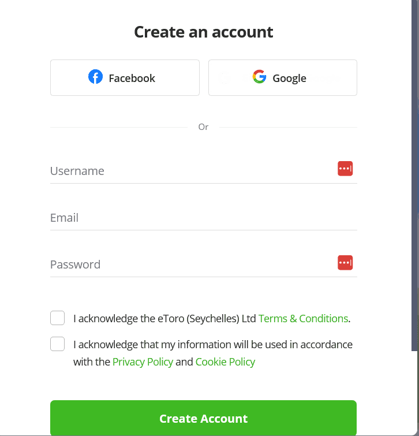
Task: Click the 'Create an account' heading
Action: tap(203, 32)
